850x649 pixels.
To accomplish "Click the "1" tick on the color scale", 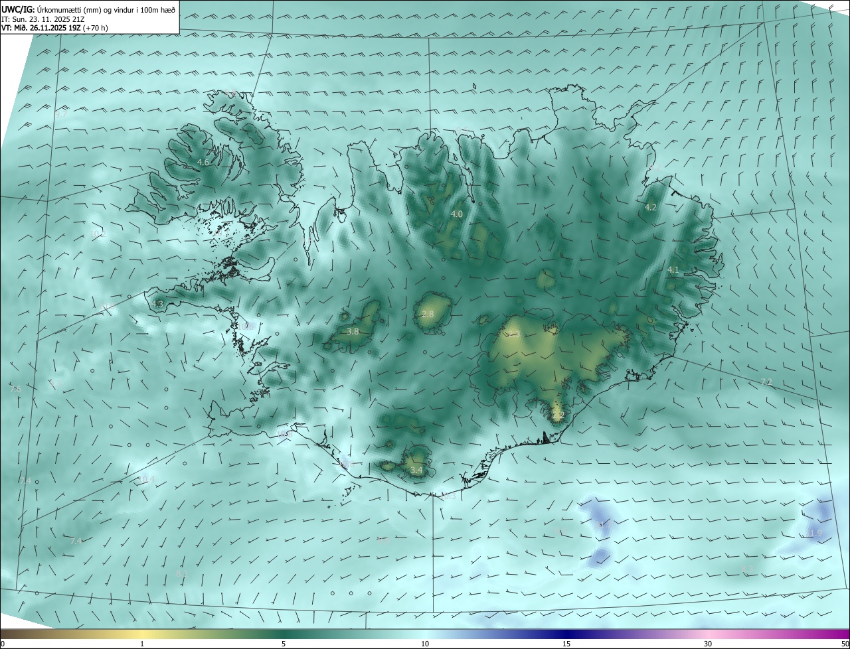I will click(142, 644).
